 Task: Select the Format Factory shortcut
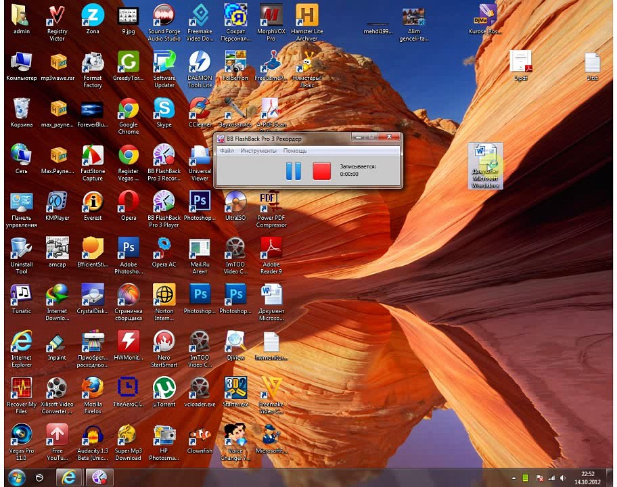(x=93, y=70)
